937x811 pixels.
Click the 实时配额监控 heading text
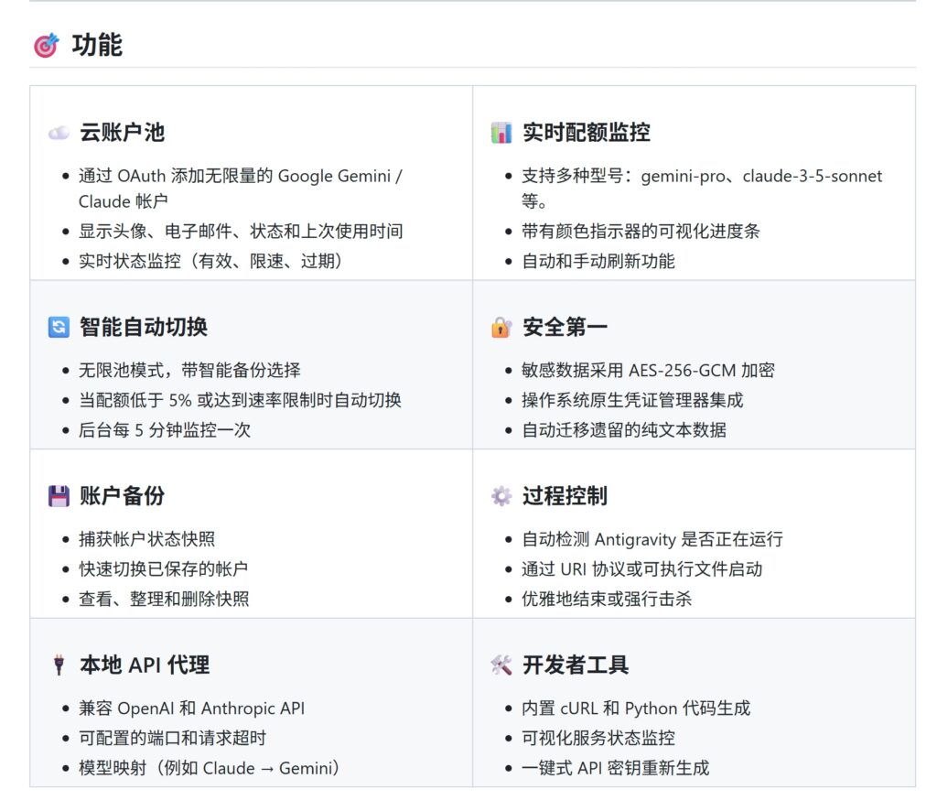586,133
